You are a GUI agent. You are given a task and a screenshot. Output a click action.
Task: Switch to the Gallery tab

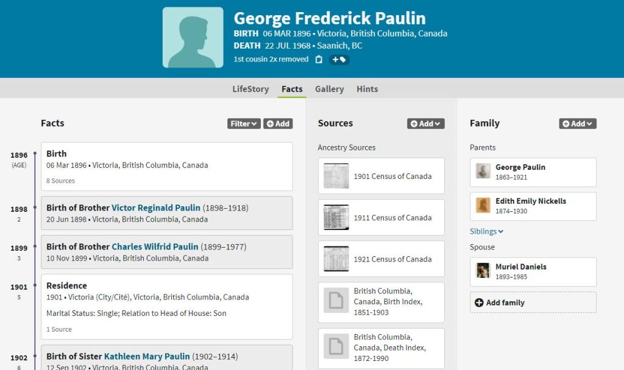tap(329, 89)
